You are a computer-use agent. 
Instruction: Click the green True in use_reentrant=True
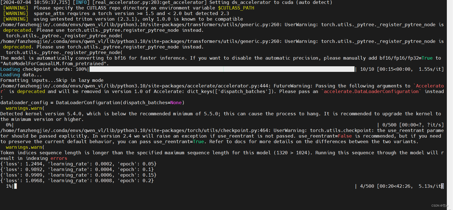198,141
